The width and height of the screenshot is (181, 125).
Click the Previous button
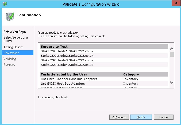point(119,117)
